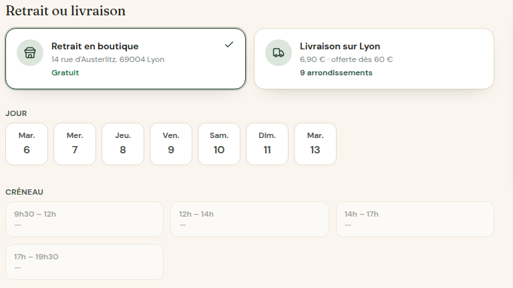Select the 12h – 14h time slot
Image resolution: width=513 pixels, height=288 pixels.
250,219
